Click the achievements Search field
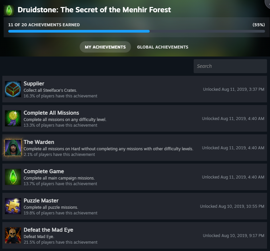270x251 pixels. point(230,66)
